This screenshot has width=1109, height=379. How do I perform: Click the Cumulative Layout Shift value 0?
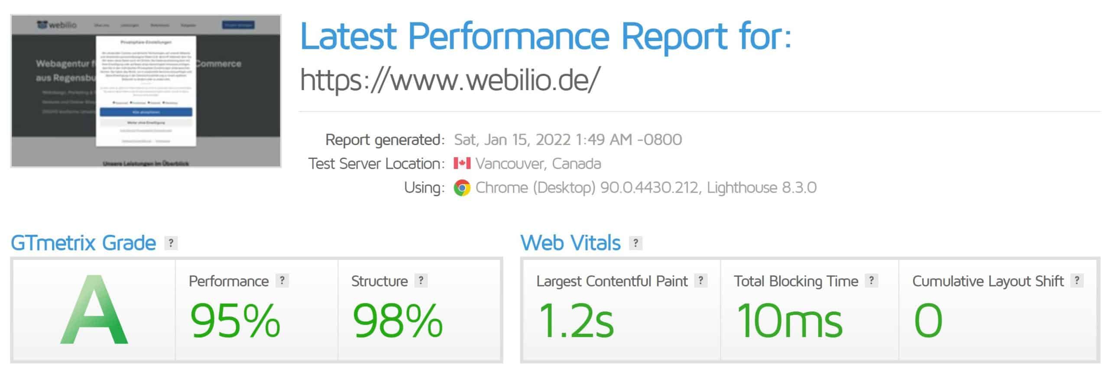[928, 321]
